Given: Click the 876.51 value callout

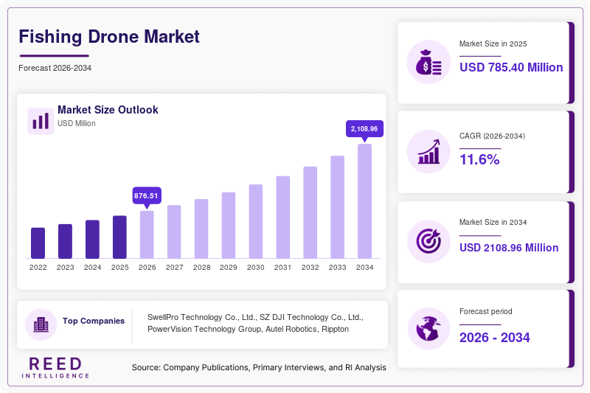Looking at the screenshot, I should pyautogui.click(x=147, y=195).
